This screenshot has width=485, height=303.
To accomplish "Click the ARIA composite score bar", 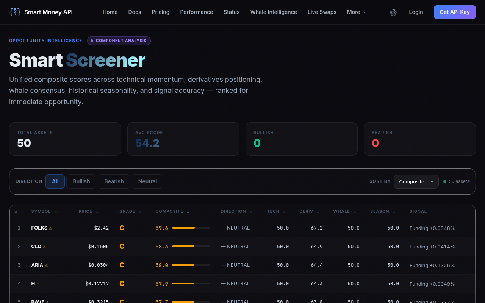I will [191, 265].
